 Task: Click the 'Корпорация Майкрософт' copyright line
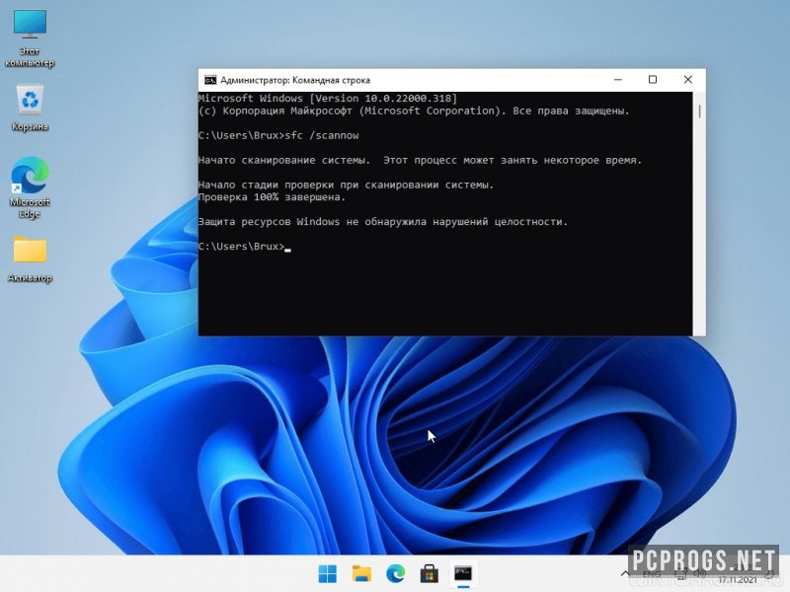tap(414, 111)
